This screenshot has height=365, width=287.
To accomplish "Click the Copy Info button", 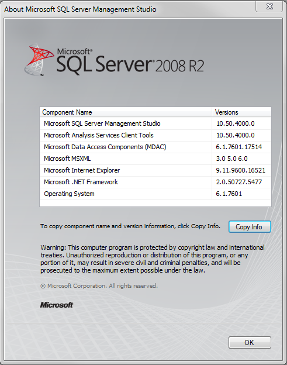I will (250, 226).
